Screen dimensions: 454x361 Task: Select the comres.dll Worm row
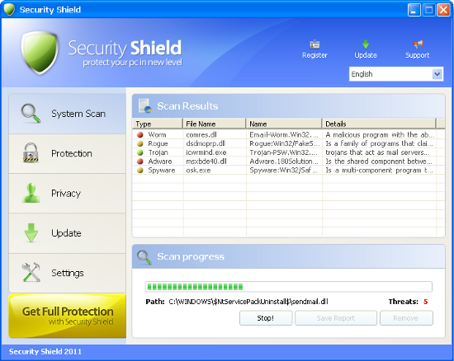[x=288, y=134]
